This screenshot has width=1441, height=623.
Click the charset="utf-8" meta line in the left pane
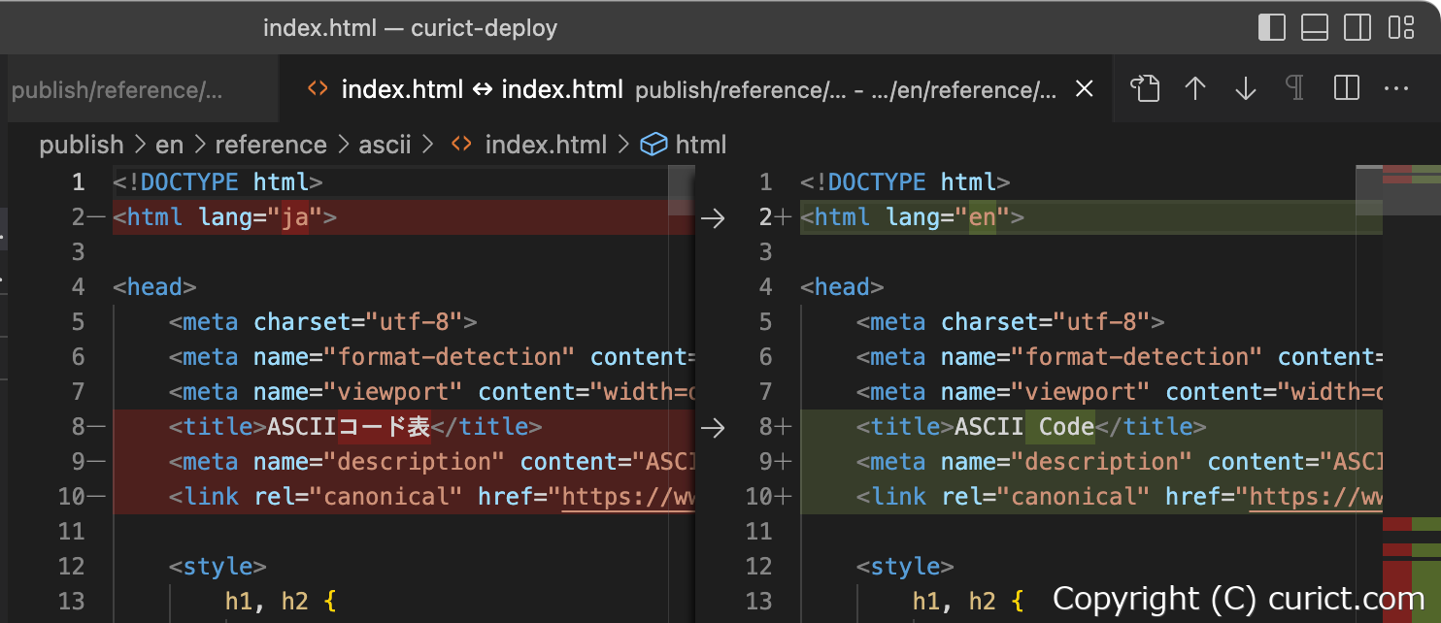[323, 322]
